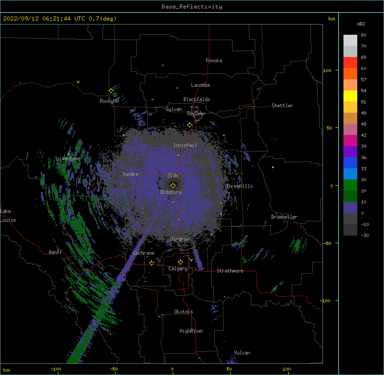This screenshot has width=384, height=375.
Task: Click the Lake Louise label
Action: click(x=8, y=216)
